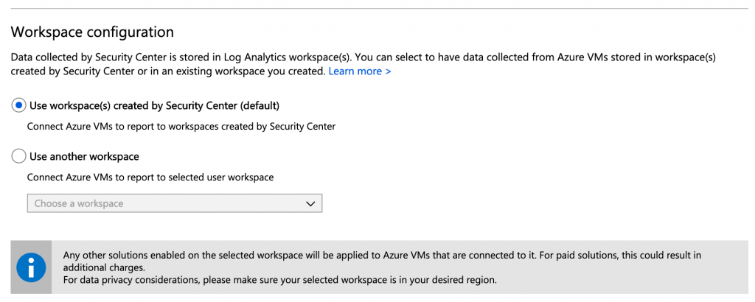Screen dimensions: 755x302
Task: Click the data privacy considerations sentence
Action: point(279,279)
